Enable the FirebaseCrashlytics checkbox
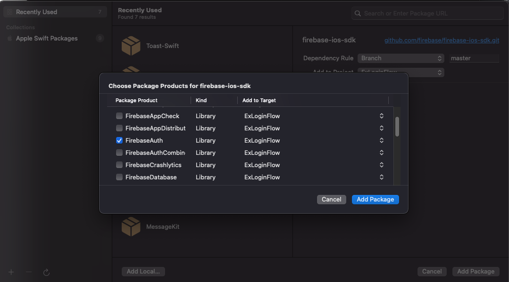Image resolution: width=509 pixels, height=282 pixels. tap(119, 165)
